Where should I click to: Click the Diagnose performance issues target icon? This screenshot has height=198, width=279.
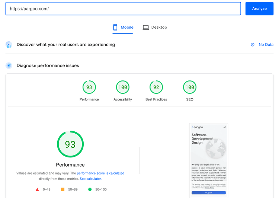(x=9, y=66)
